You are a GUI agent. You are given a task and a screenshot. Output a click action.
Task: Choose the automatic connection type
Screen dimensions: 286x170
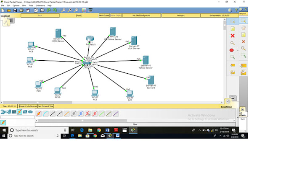(39, 114)
